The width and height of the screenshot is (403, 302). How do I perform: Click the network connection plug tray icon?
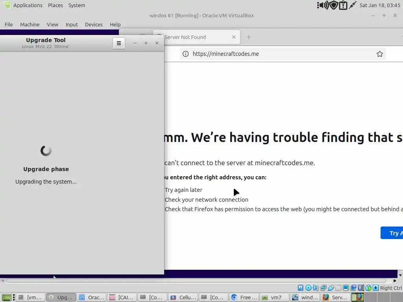[352, 5]
